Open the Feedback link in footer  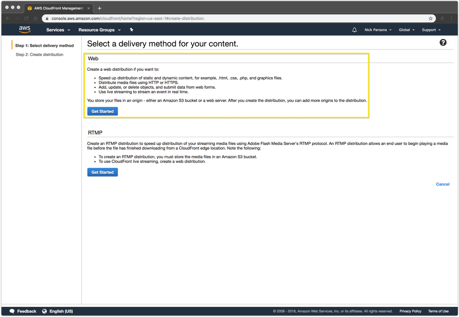coord(26,311)
